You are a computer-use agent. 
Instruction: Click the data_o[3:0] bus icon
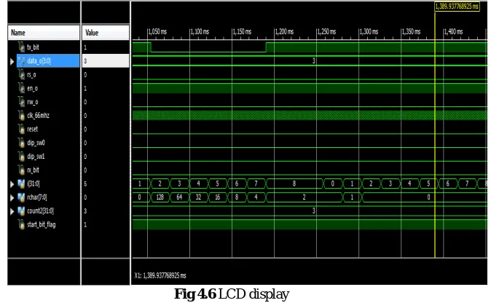(x=21, y=60)
